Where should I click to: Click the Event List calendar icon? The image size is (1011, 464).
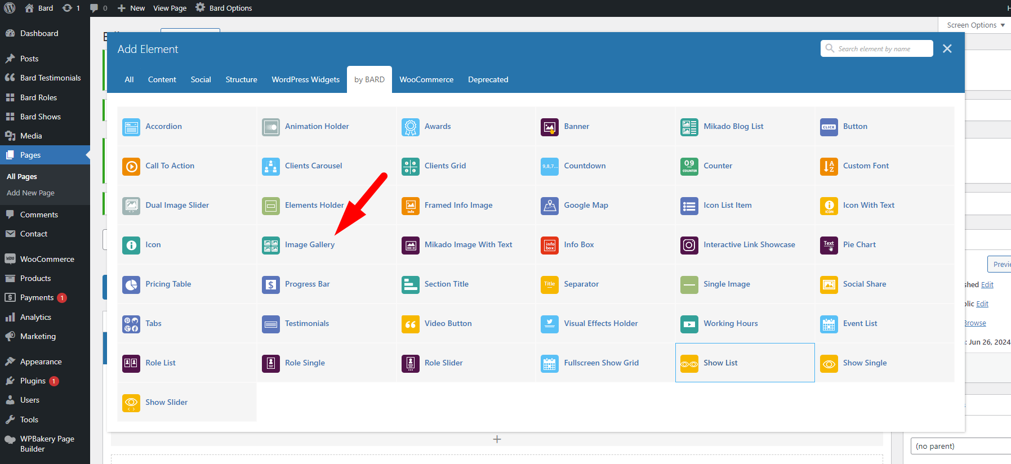[829, 324]
